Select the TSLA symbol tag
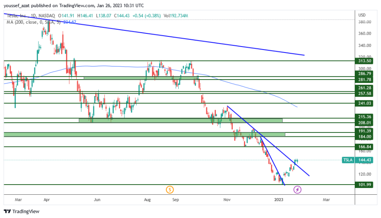This screenshot has width=381, height=218. coord(348,160)
